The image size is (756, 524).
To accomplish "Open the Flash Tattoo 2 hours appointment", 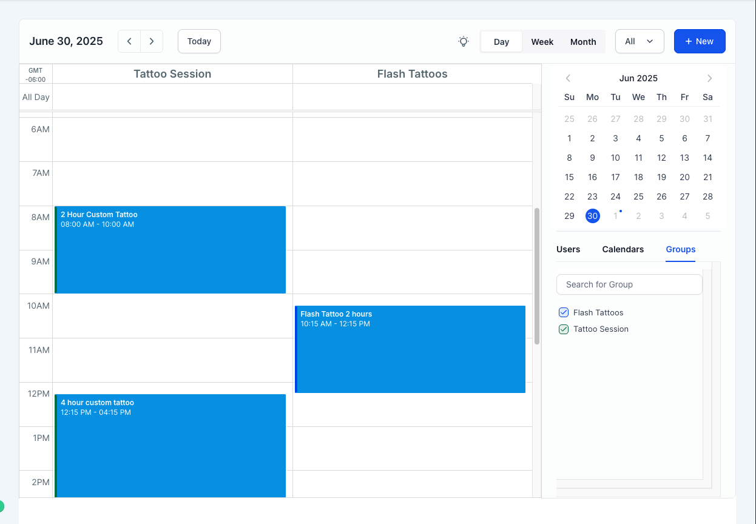I will click(x=410, y=349).
